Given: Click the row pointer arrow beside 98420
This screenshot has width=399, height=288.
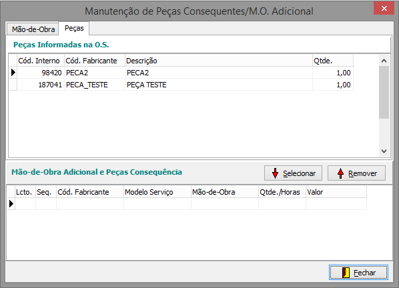Looking at the screenshot, I should [x=13, y=73].
